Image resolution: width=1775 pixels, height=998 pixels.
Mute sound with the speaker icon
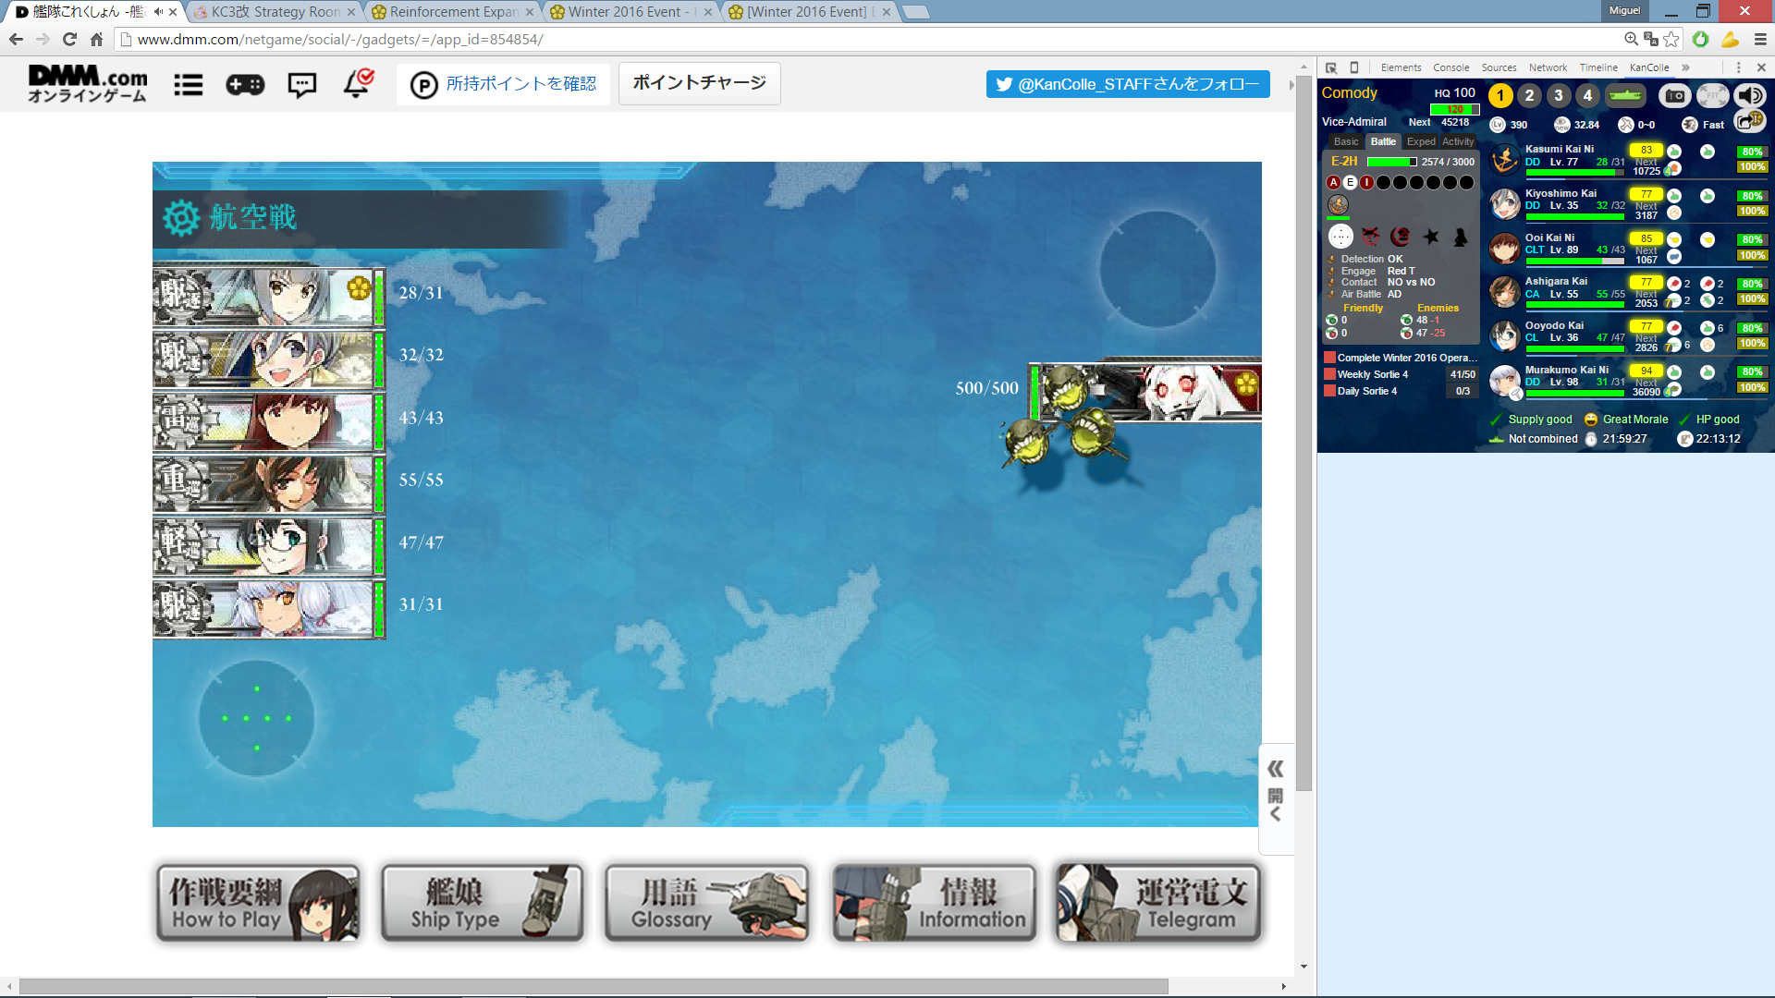point(1749,95)
